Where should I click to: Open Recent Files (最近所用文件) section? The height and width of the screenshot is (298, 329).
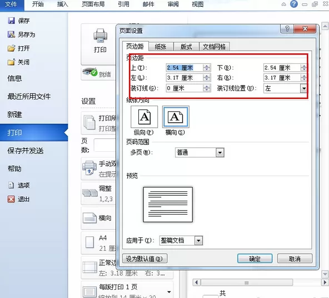[29, 96]
